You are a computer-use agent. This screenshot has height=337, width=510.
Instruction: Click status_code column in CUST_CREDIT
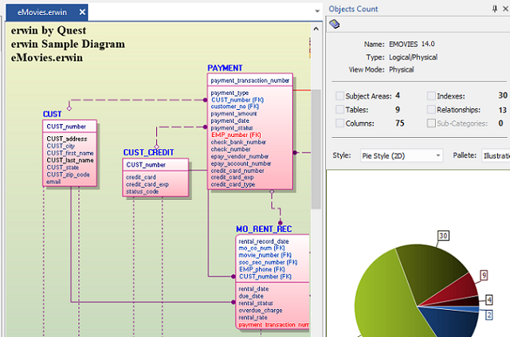(142, 191)
